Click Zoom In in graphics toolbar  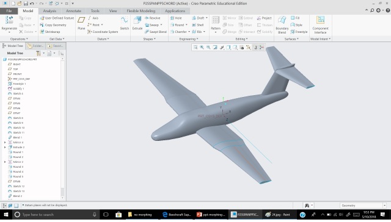(x=202, y=48)
